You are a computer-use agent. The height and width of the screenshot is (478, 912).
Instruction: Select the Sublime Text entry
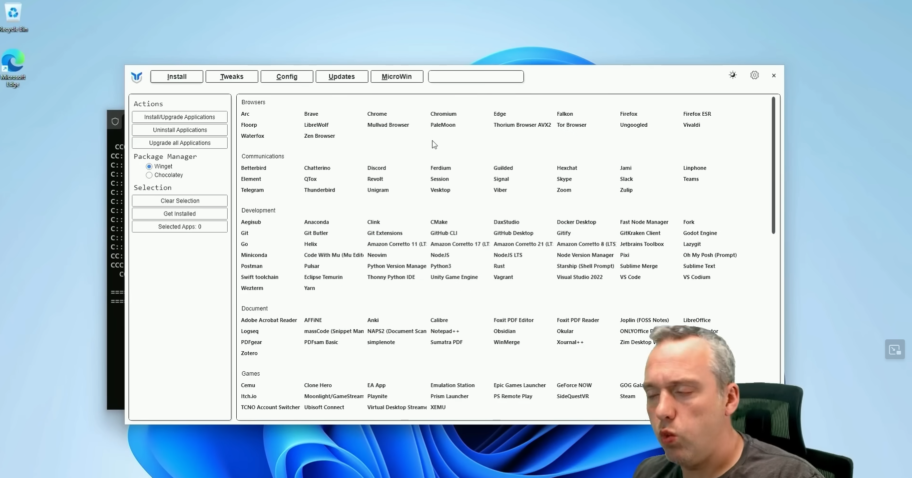point(699,266)
